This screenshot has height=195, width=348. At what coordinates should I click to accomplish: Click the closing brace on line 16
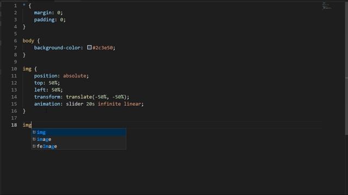pos(24,111)
